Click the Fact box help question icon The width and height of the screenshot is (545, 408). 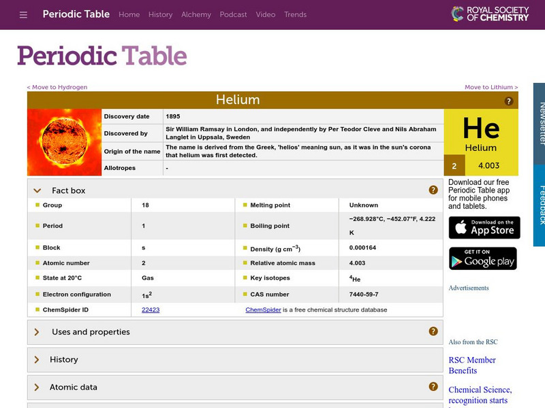[433, 190]
